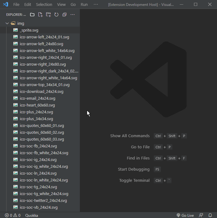Select ico-plus_24x24.svg
The height and width of the screenshot is (218, 217).
(x=40, y=112)
